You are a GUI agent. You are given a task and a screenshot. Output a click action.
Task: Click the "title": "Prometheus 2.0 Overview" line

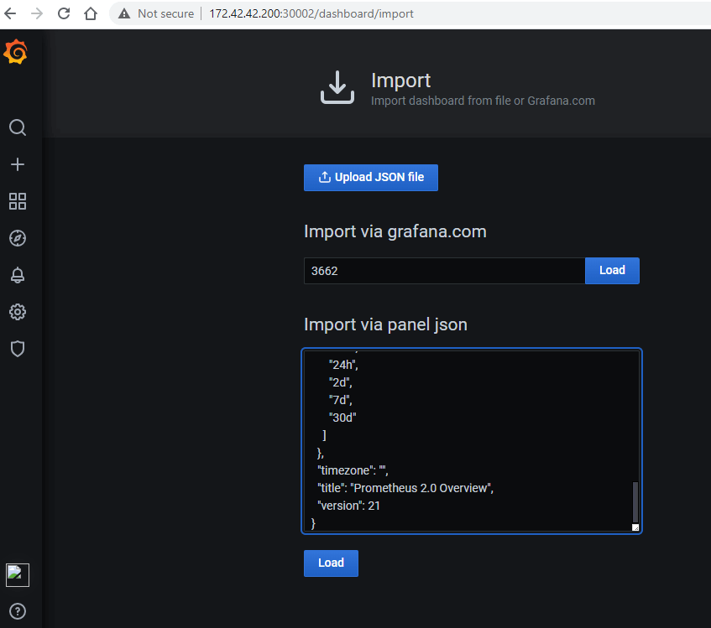tap(405, 488)
